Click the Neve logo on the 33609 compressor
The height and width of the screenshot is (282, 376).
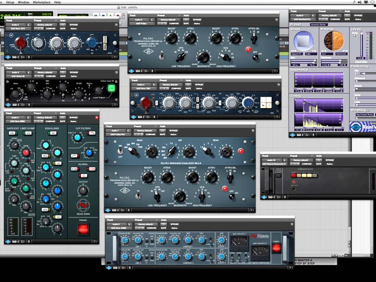coord(260,236)
